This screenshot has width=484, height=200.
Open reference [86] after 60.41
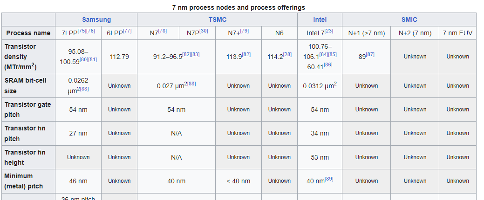[328, 65]
